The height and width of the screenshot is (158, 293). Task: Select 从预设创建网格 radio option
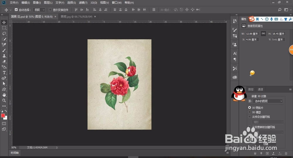pos(249,116)
